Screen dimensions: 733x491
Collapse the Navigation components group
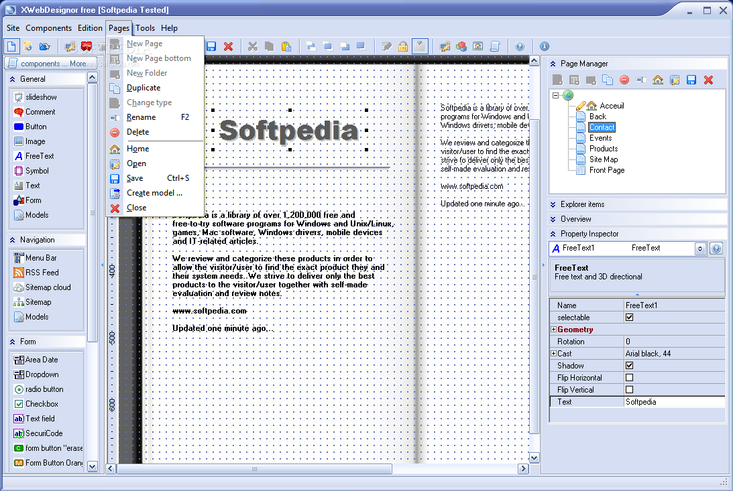13,240
